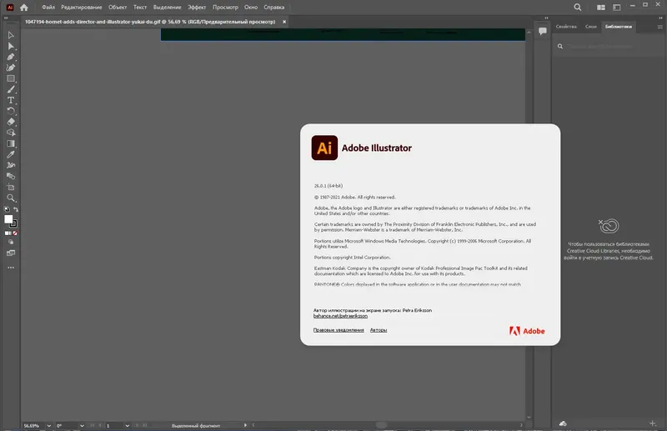Go to the Home screen
Screen dimensions: 667x431
click(x=24, y=8)
